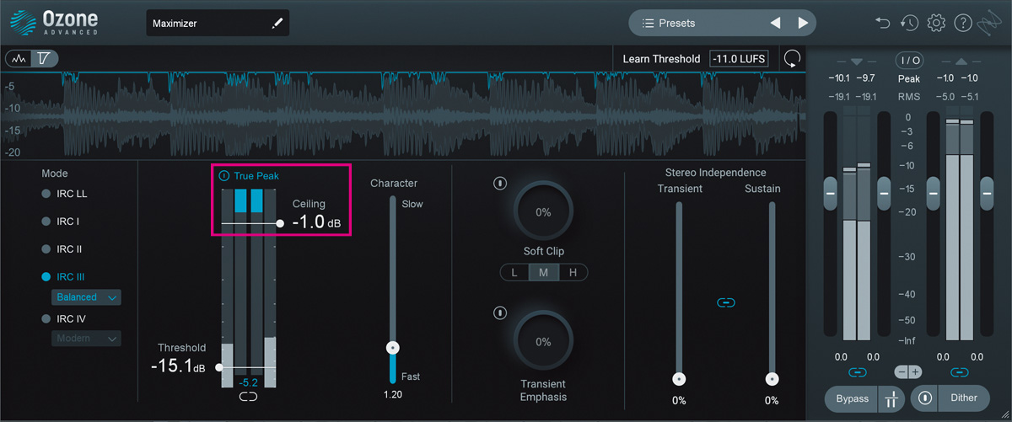This screenshot has height=422, width=1012.
Task: Click the gain match minus-plus icon
Action: click(x=909, y=371)
